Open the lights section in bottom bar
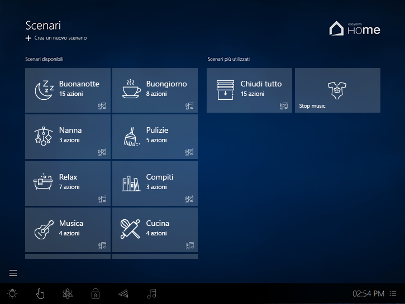 tap(12, 294)
